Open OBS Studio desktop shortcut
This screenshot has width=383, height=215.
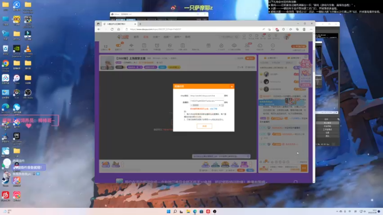tap(28, 94)
